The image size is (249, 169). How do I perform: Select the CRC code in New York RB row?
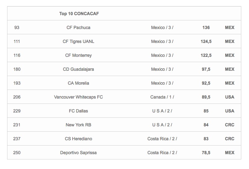230,125
